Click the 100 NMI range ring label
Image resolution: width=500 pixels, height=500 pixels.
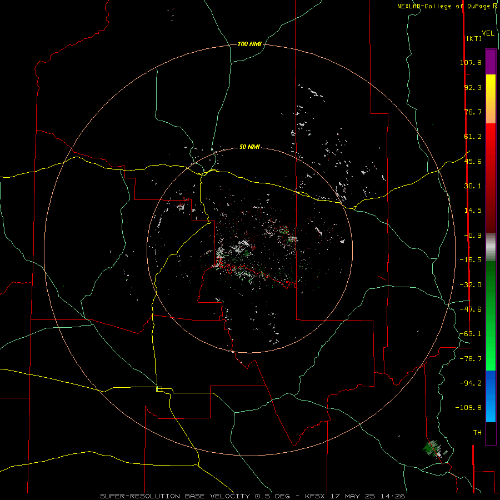click(x=249, y=44)
